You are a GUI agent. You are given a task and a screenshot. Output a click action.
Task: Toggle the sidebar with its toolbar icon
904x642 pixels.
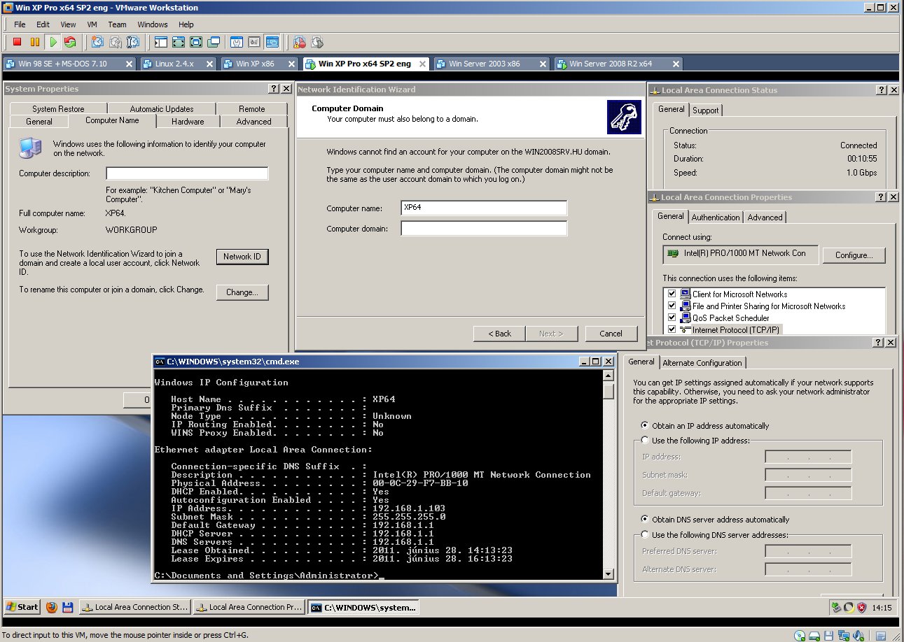[161, 42]
